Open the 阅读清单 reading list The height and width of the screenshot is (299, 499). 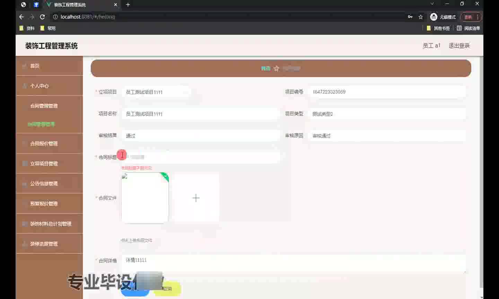(x=468, y=28)
